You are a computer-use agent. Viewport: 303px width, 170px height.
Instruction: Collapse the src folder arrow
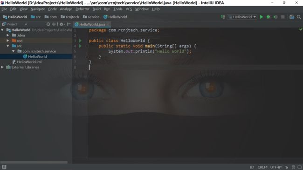(x=8, y=46)
